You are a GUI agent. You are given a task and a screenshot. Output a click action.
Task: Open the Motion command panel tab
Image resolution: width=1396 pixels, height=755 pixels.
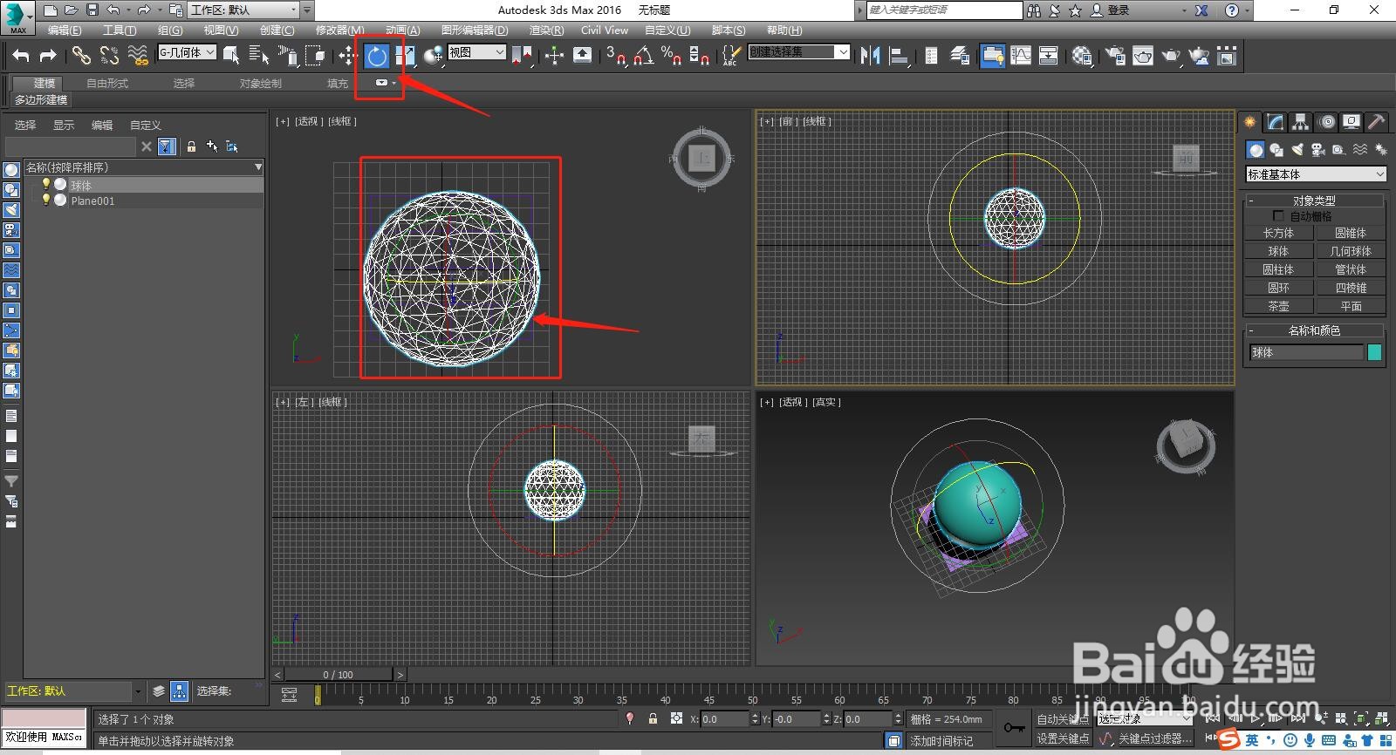coord(1327,122)
